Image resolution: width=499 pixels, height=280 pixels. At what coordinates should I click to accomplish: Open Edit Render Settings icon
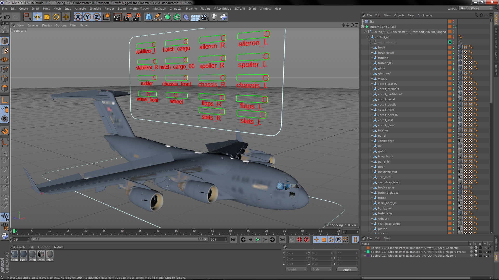[x=136, y=17]
